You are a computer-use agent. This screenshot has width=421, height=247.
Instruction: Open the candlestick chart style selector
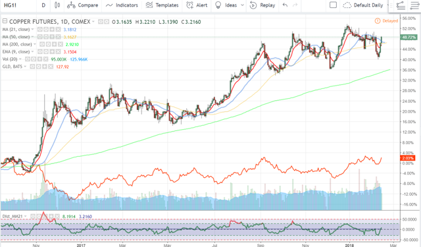tap(57, 5)
